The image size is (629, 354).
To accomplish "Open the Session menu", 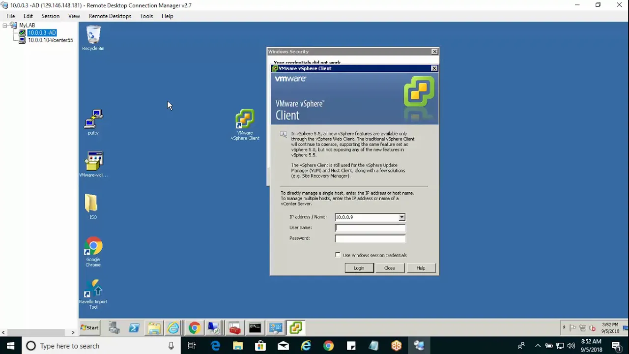I will coord(51,16).
